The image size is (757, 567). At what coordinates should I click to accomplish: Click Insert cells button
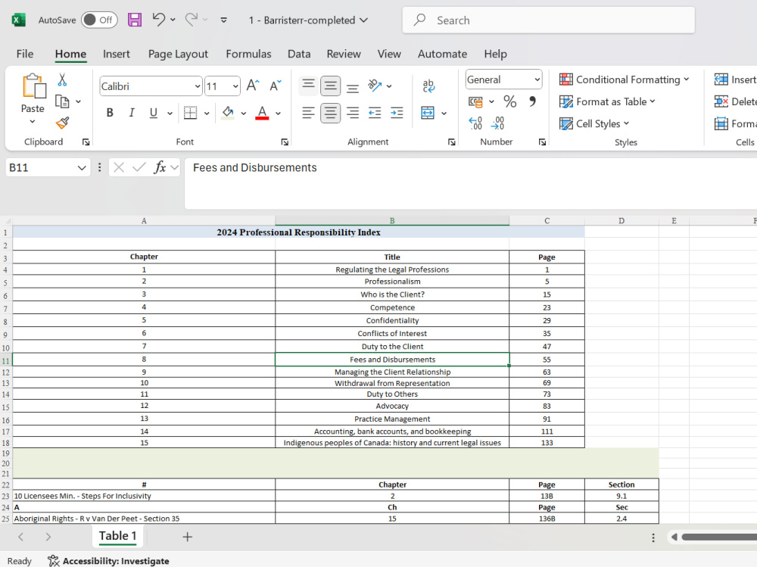pyautogui.click(x=735, y=79)
